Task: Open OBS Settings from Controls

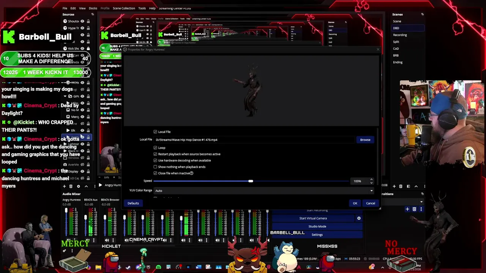Action: coord(317,235)
